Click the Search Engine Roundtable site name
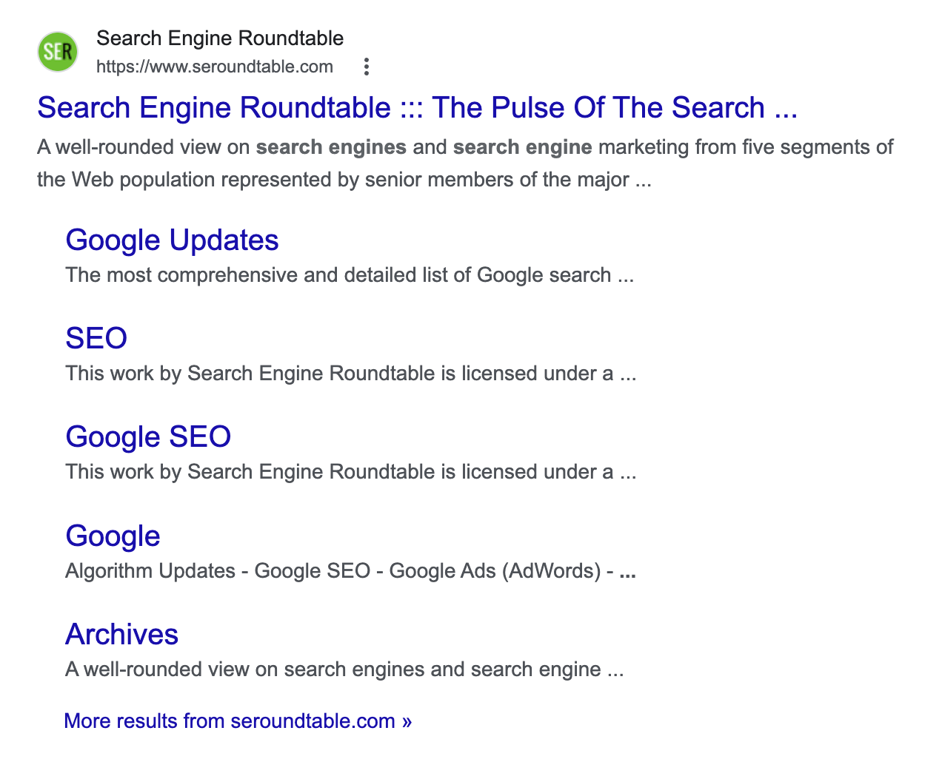The width and height of the screenshot is (942, 759). [220, 38]
